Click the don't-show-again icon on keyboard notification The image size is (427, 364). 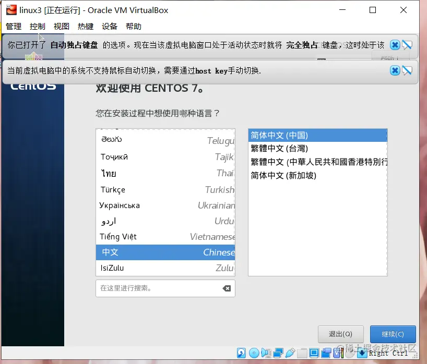pos(407,45)
